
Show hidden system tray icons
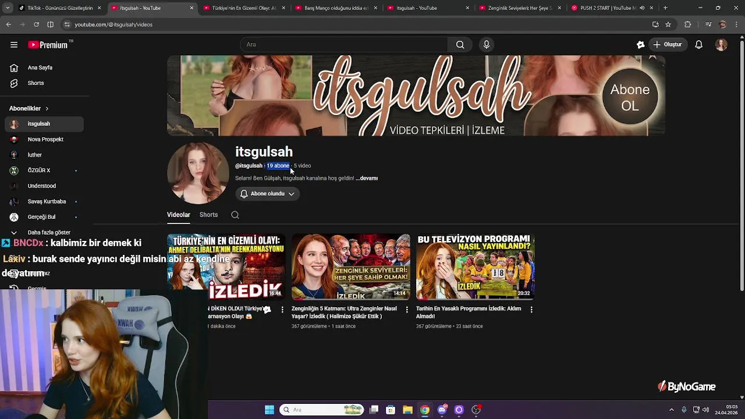point(671,410)
